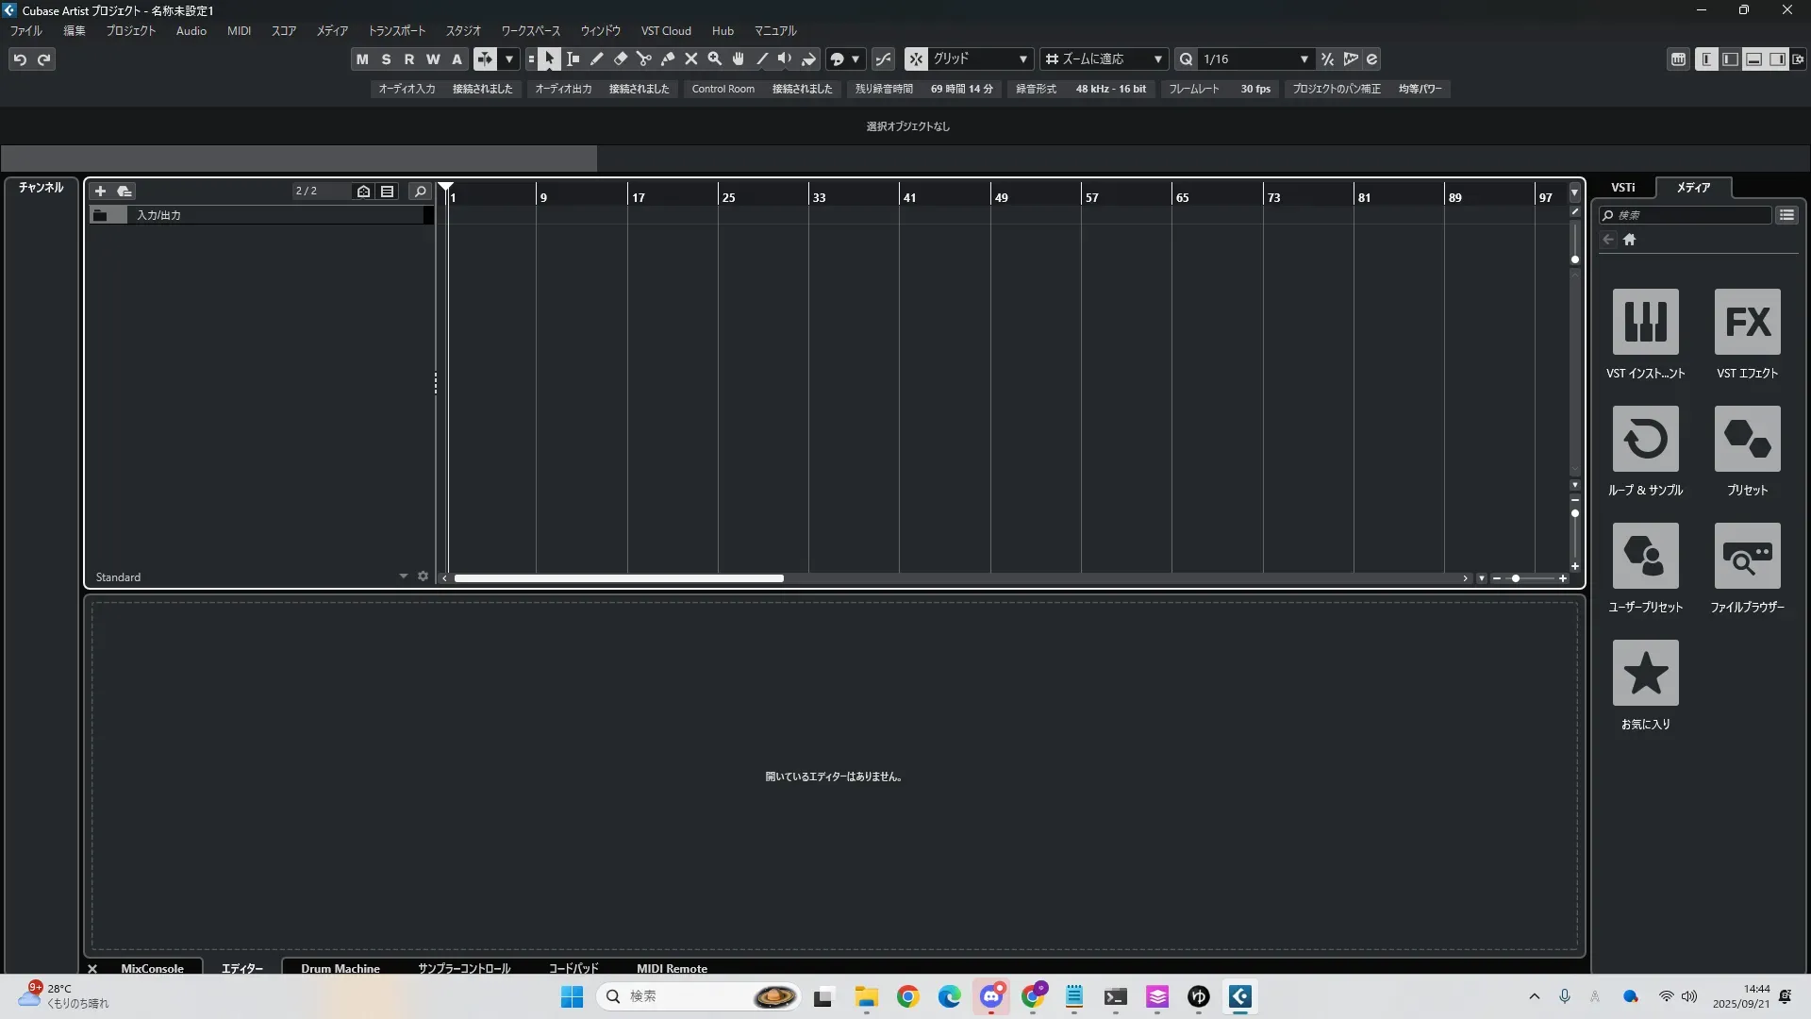Open VST Instruments in the media browser
This screenshot has height=1019, width=1811.
pyautogui.click(x=1645, y=323)
